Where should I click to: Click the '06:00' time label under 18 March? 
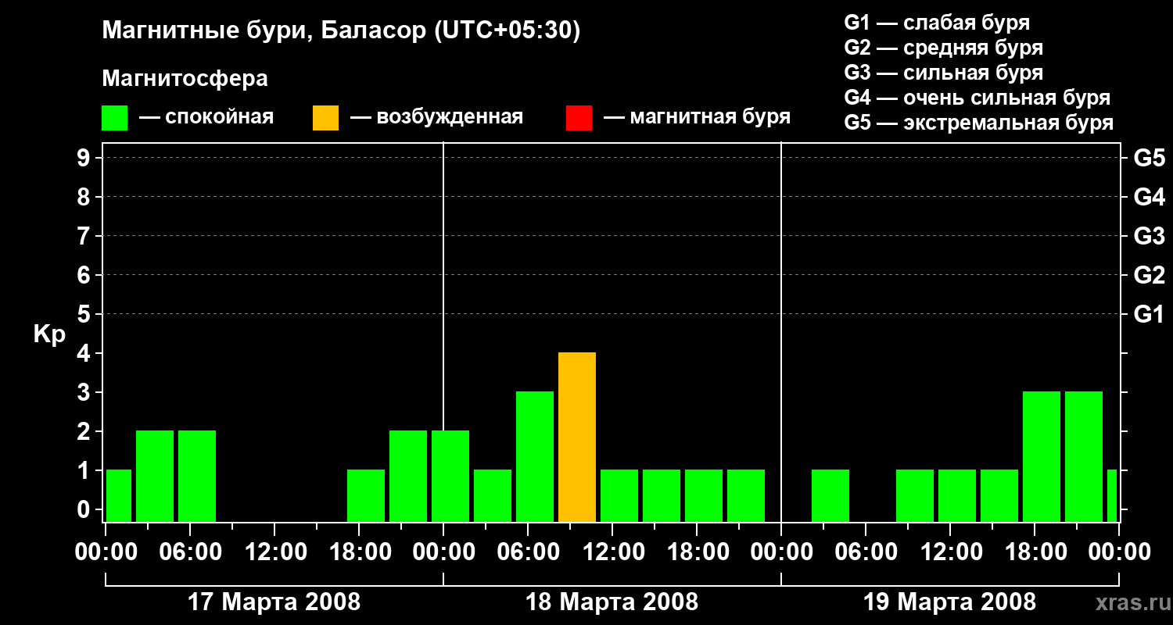(x=529, y=552)
